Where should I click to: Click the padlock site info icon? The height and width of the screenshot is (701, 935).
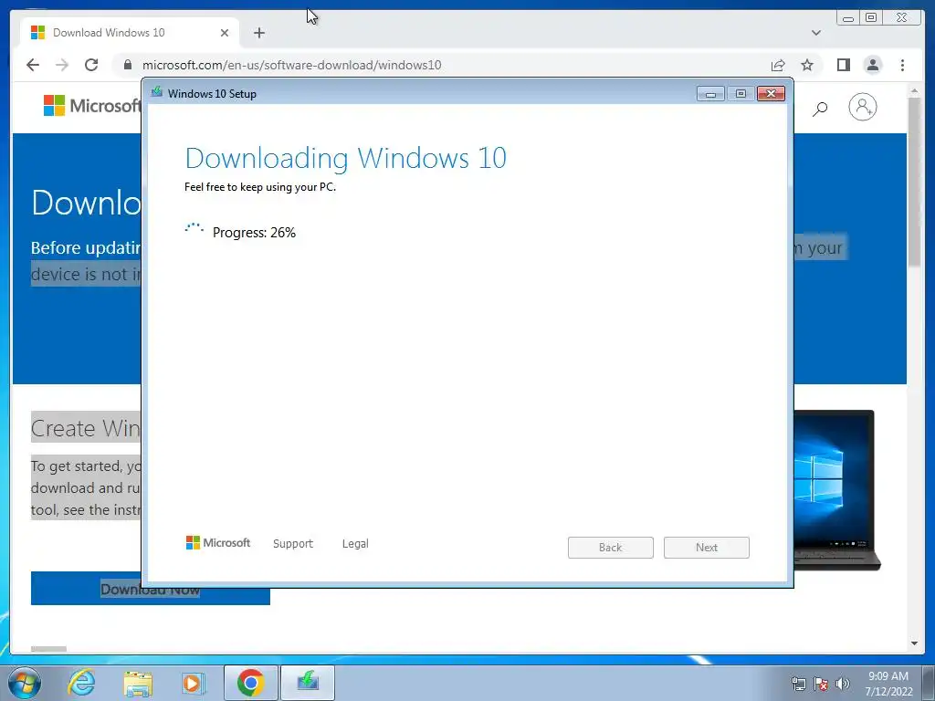pos(128,65)
